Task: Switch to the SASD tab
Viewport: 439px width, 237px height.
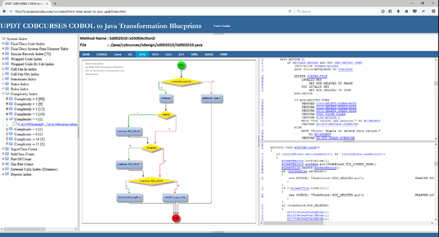Action: tap(209, 54)
